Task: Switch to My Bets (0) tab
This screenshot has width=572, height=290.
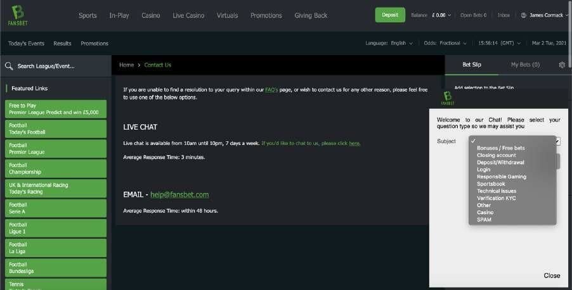Action: tap(525, 65)
